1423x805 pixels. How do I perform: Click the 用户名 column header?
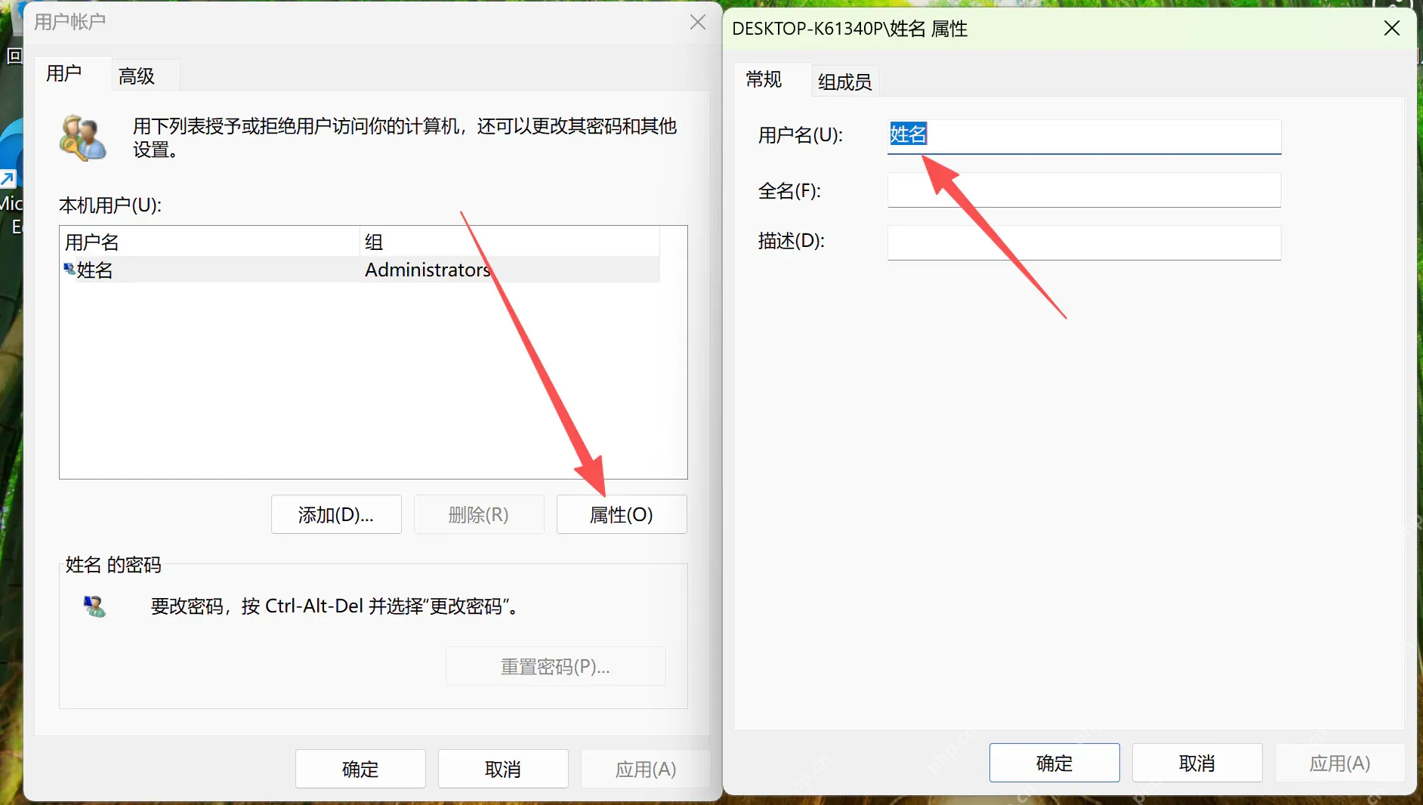(x=210, y=242)
